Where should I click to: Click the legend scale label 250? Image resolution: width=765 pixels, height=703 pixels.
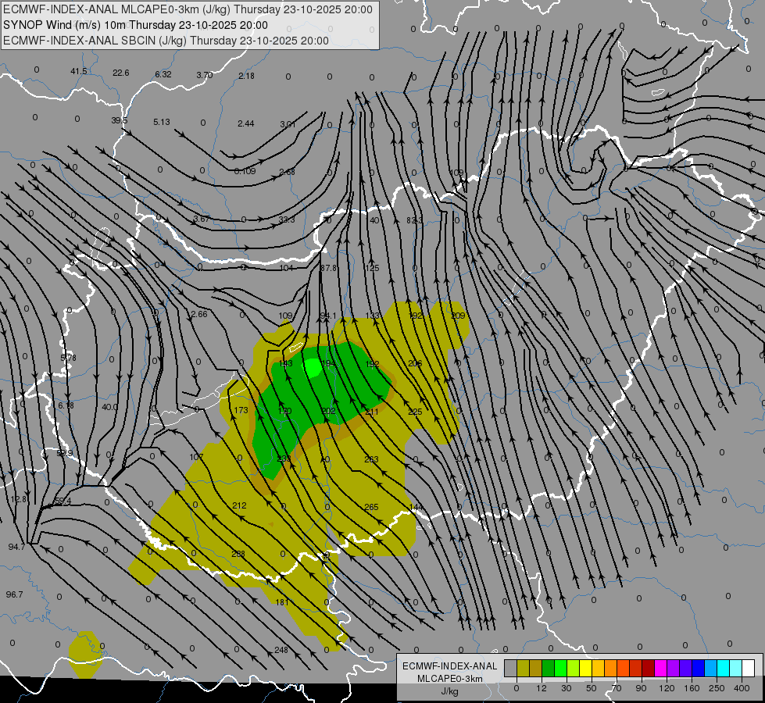pyautogui.click(x=717, y=688)
